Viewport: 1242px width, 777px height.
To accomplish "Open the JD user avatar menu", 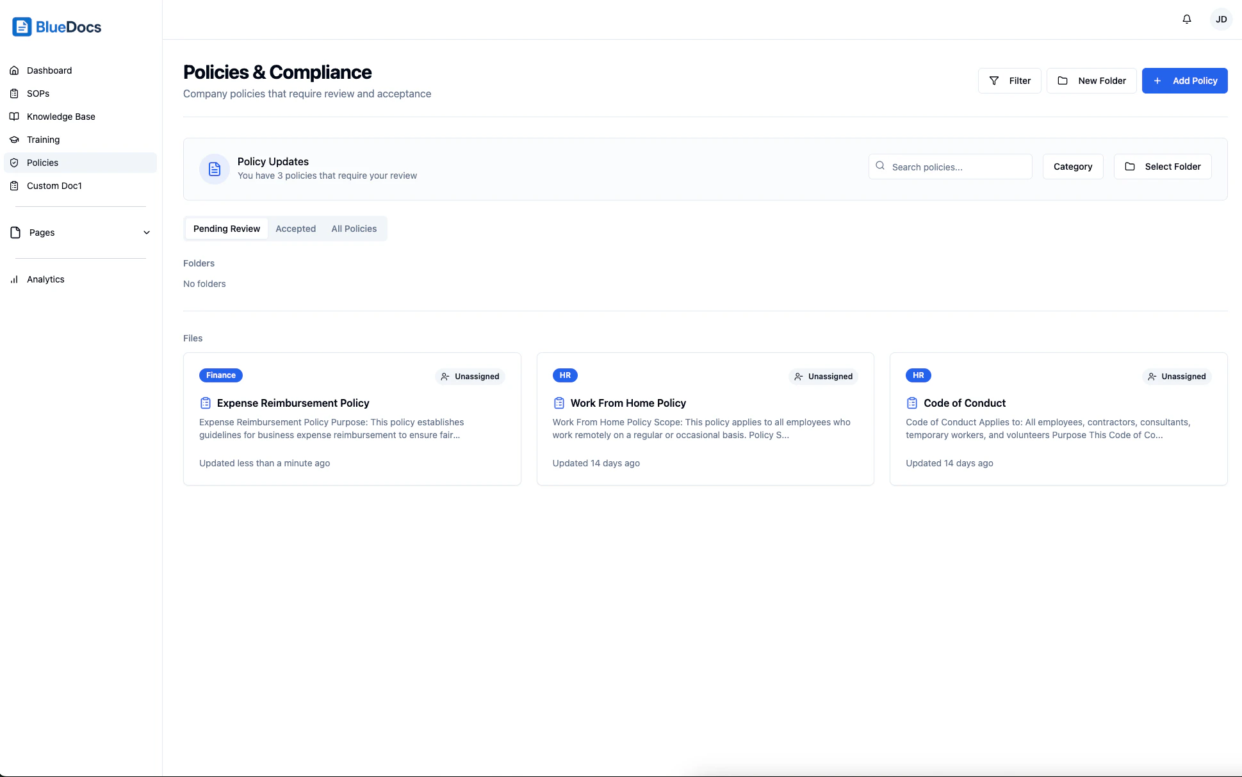I will tap(1222, 19).
